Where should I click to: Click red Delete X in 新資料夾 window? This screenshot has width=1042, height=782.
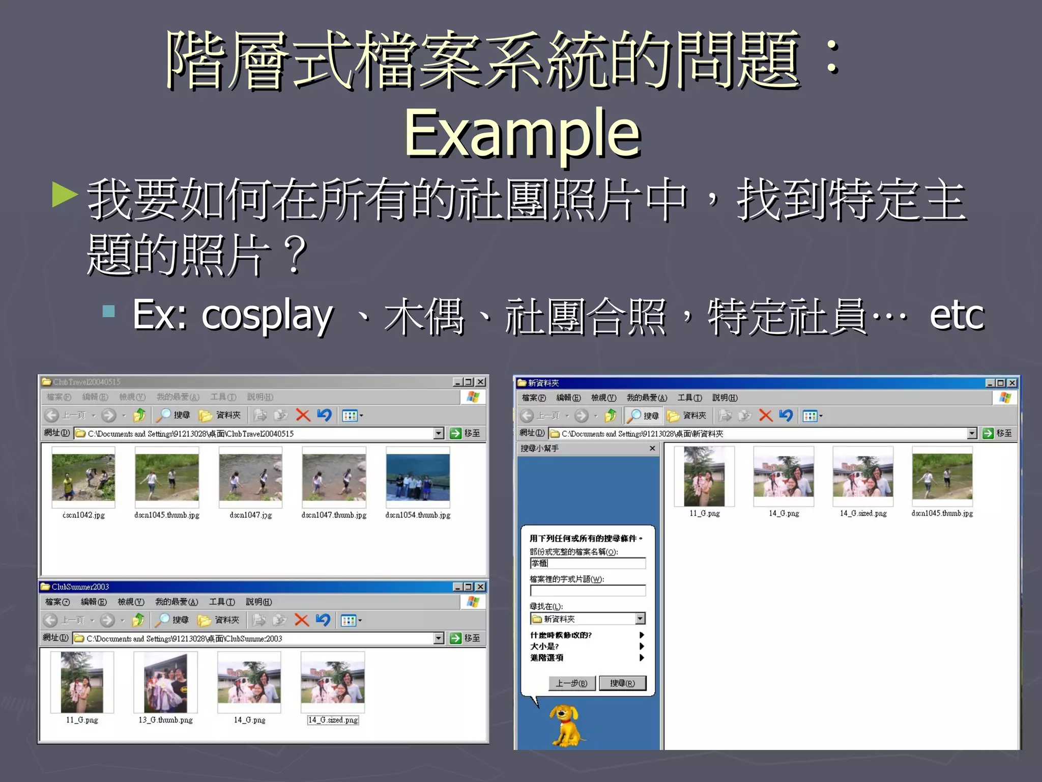click(765, 416)
